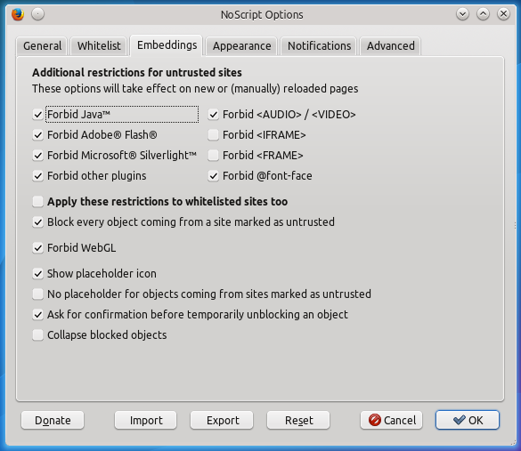Open the Advanced tab
521x451 pixels.
click(x=390, y=45)
